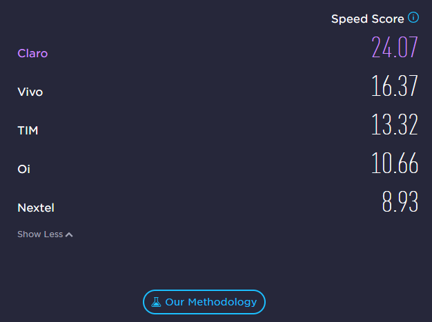Click Oi's 10.66 speed score
This screenshot has height=322, width=432.
point(395,163)
